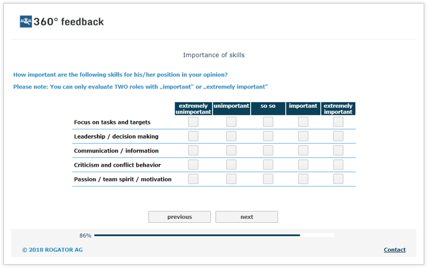
Task: Mark Focus on tasks and targets as unimportant
Action: [231, 122]
